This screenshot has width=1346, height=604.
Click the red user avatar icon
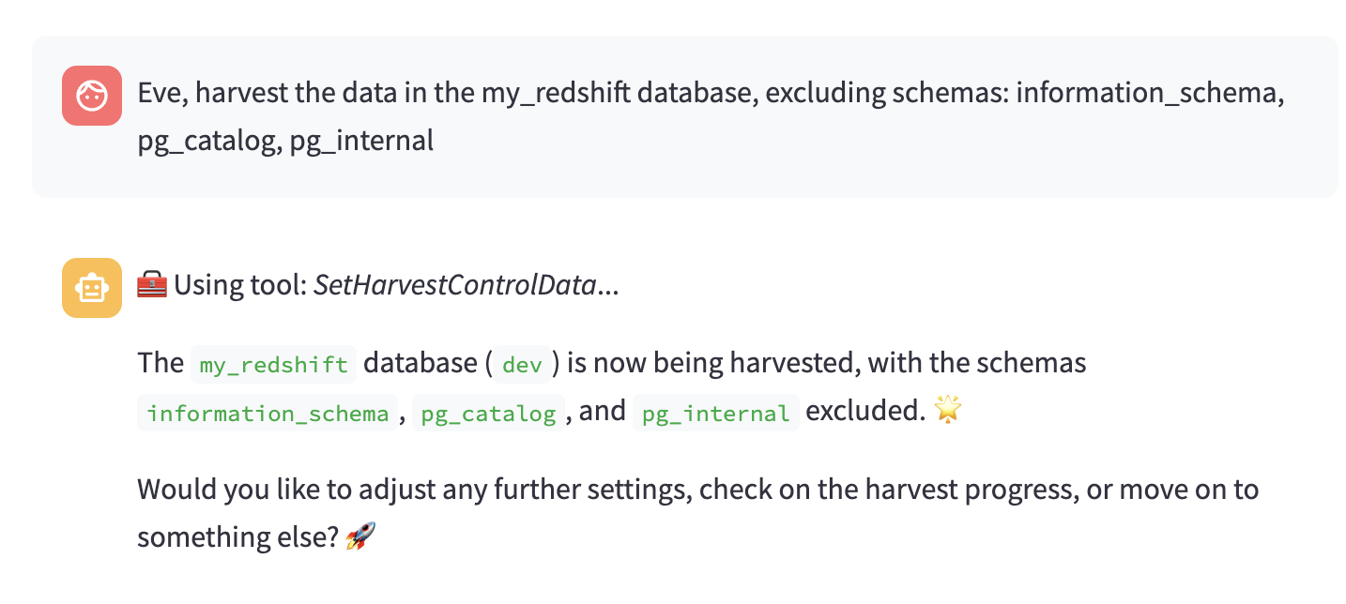[x=92, y=95]
